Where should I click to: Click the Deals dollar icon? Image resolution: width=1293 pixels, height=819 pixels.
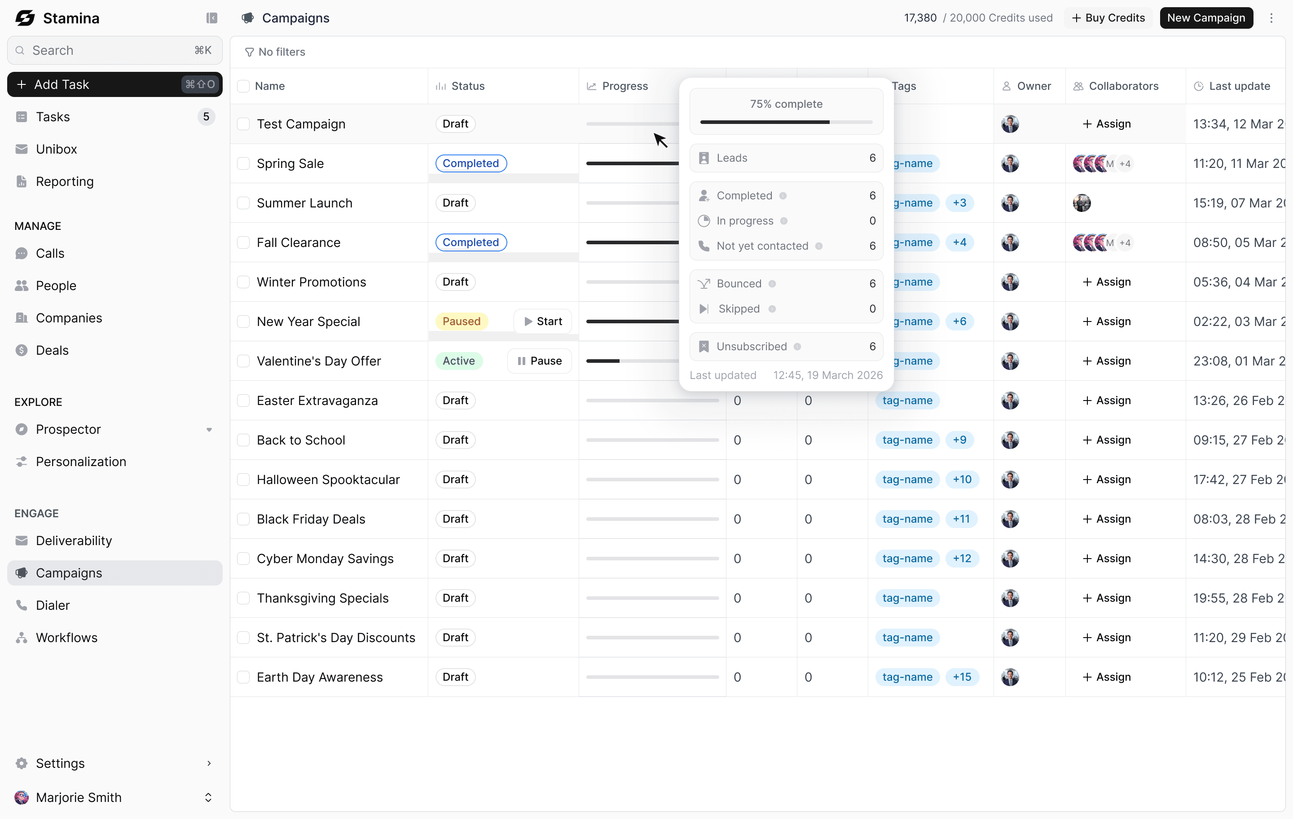(22, 350)
